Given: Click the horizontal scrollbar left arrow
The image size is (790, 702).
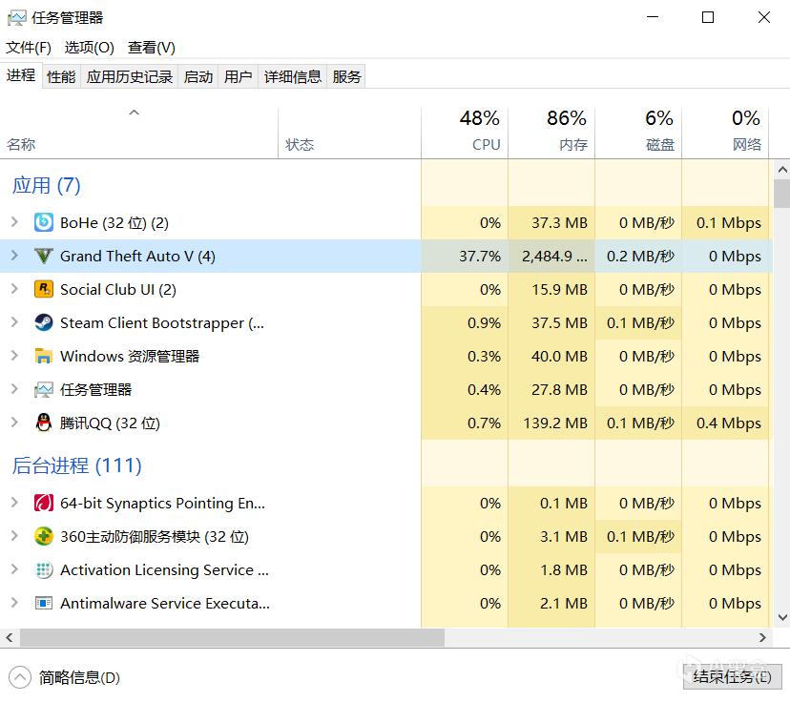Looking at the screenshot, I should 10,637.
